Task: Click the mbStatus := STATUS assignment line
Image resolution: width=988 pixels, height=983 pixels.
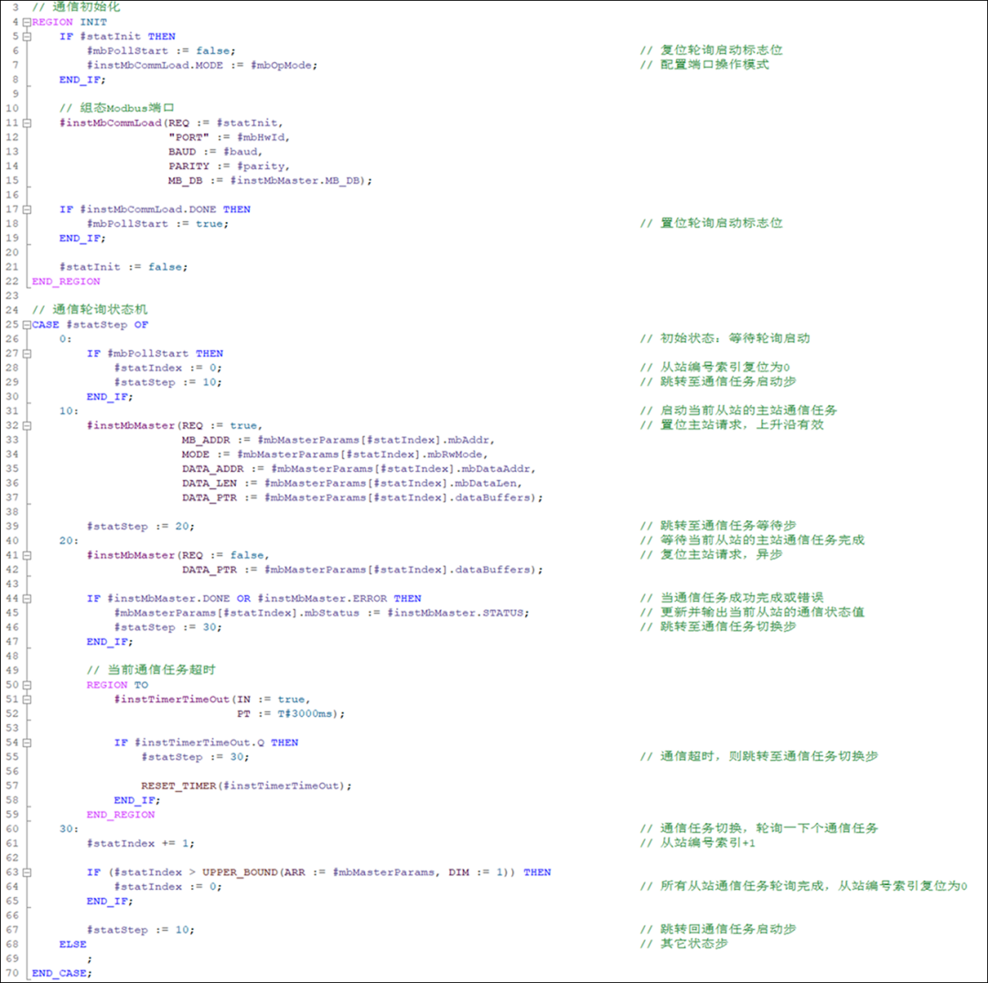Action: [x=322, y=614]
